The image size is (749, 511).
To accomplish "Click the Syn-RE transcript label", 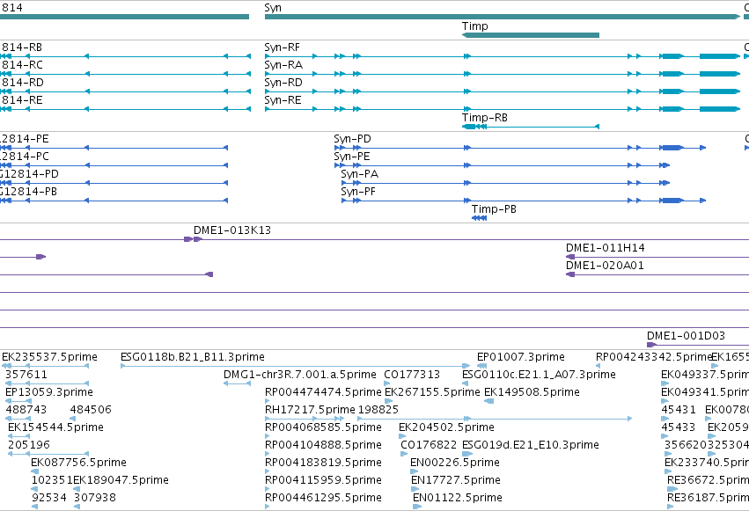I will tap(283, 100).
